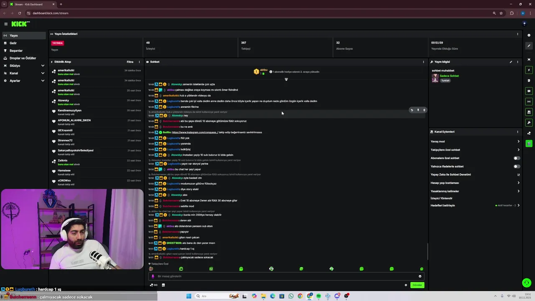Open the document notes icon in the right rail
This screenshot has height=301, width=535.
pos(529,80)
